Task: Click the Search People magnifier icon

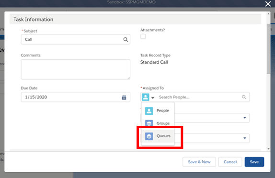Action: point(244,97)
